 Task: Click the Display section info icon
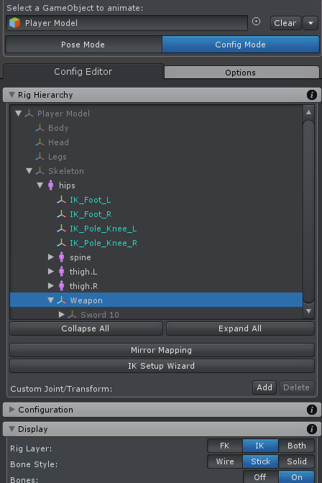coord(312,429)
